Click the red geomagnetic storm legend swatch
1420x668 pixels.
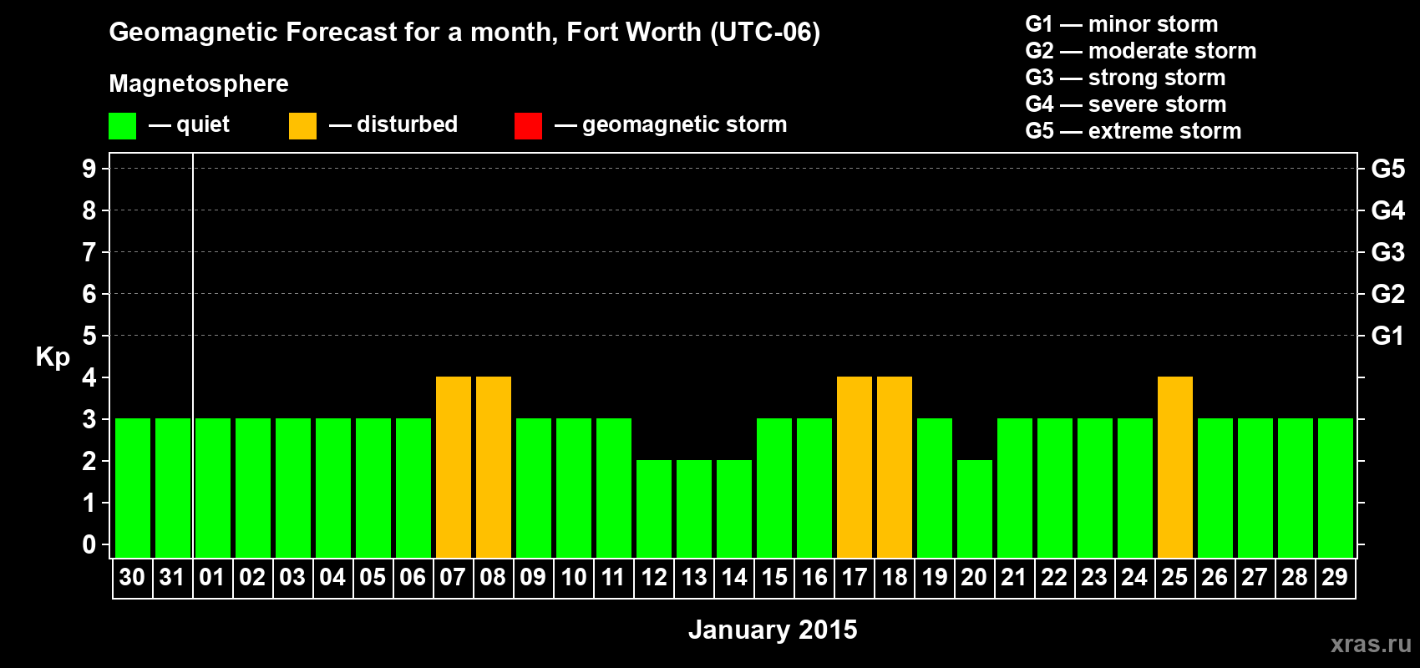(528, 126)
